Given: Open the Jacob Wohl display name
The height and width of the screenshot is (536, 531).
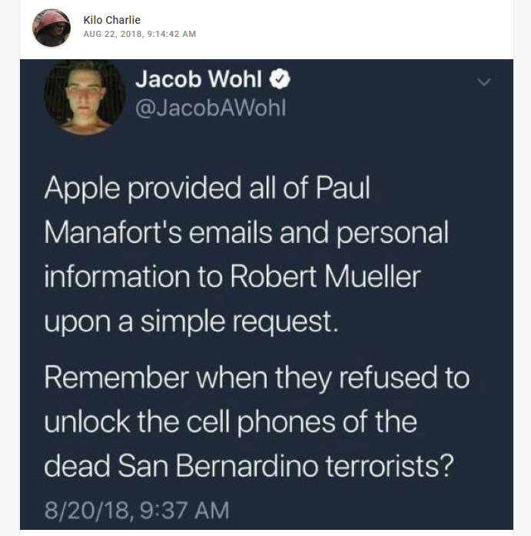Looking at the screenshot, I should pyautogui.click(x=198, y=79).
